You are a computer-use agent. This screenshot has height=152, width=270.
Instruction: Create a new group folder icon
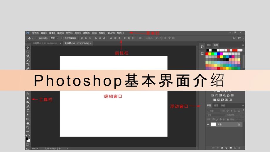(x=231, y=148)
